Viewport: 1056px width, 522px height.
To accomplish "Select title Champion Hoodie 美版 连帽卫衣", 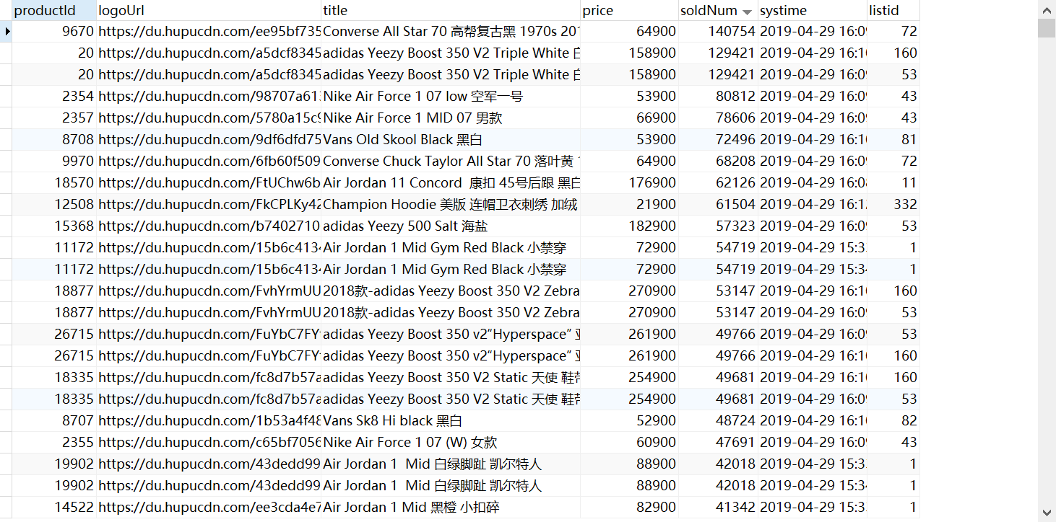I will (x=451, y=205).
